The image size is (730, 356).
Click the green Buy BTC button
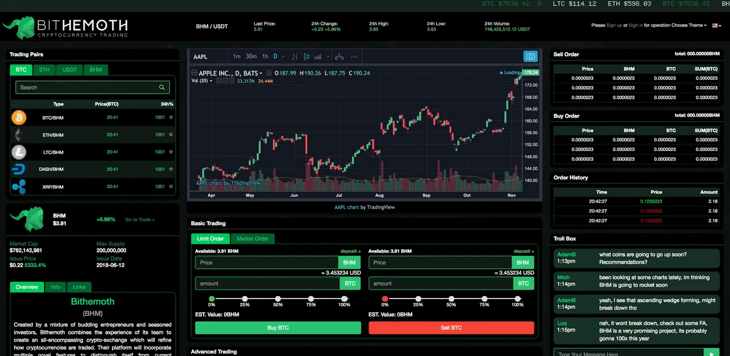(278, 328)
